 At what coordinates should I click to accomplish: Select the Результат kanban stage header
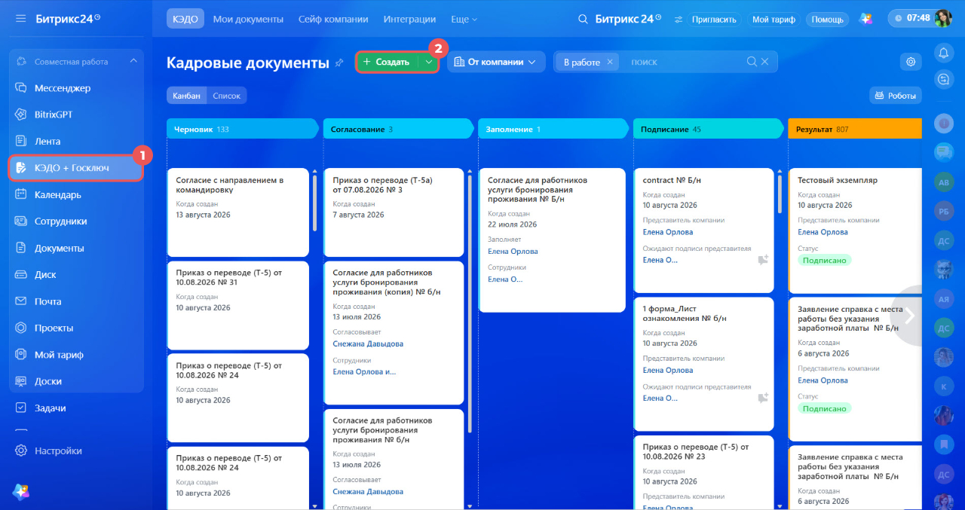pos(855,129)
